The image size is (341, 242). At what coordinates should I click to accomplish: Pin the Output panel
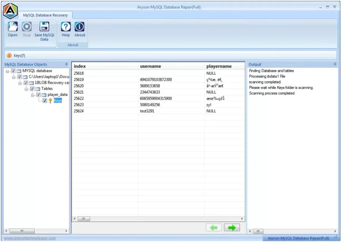[x=335, y=64]
